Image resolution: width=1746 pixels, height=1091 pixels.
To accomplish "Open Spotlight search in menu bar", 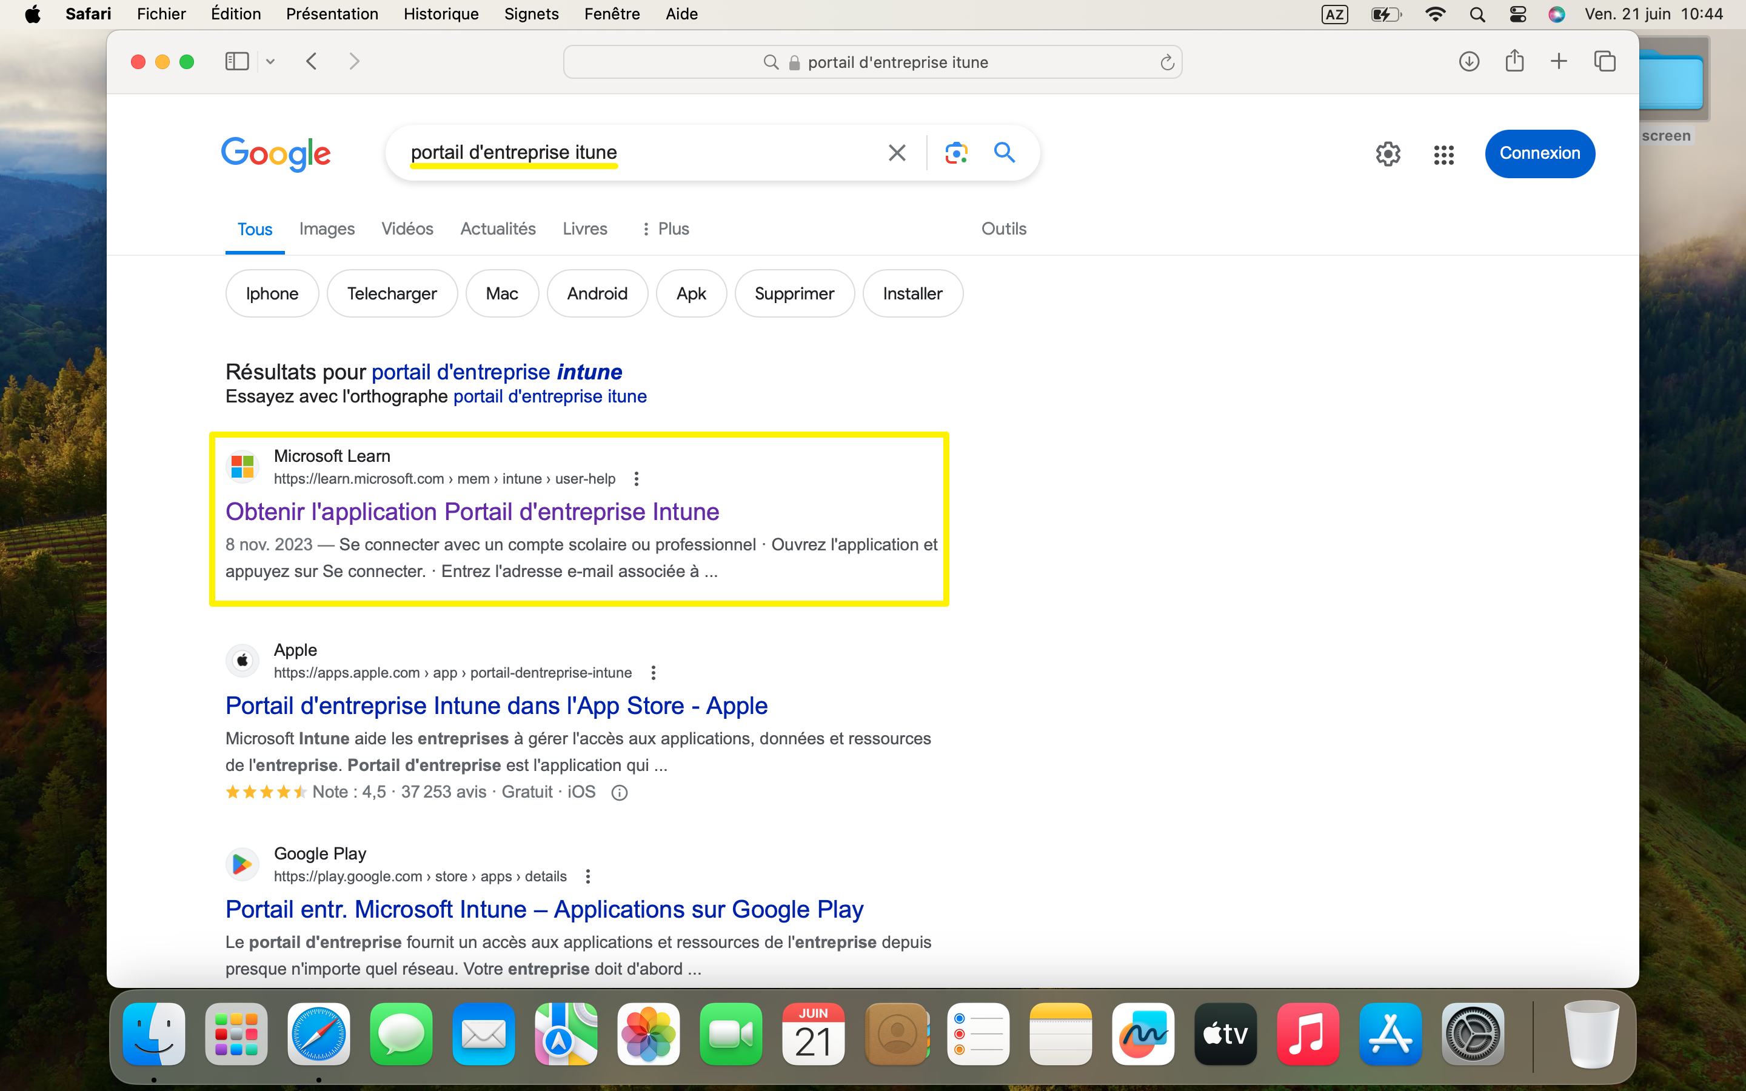I will coord(1477,14).
